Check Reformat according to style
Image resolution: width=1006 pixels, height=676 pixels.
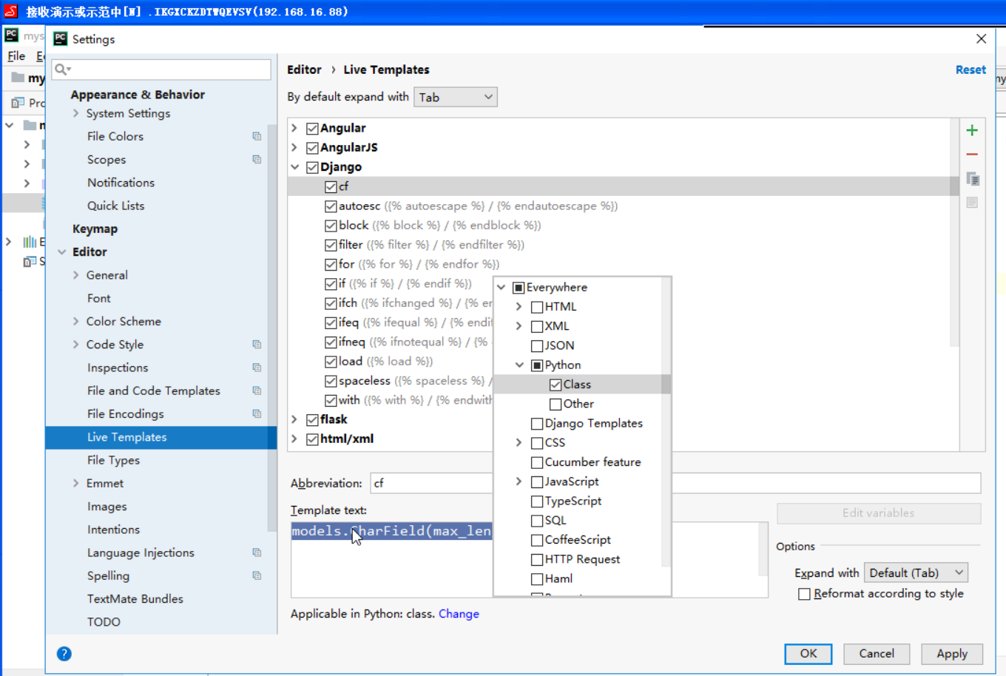(804, 593)
